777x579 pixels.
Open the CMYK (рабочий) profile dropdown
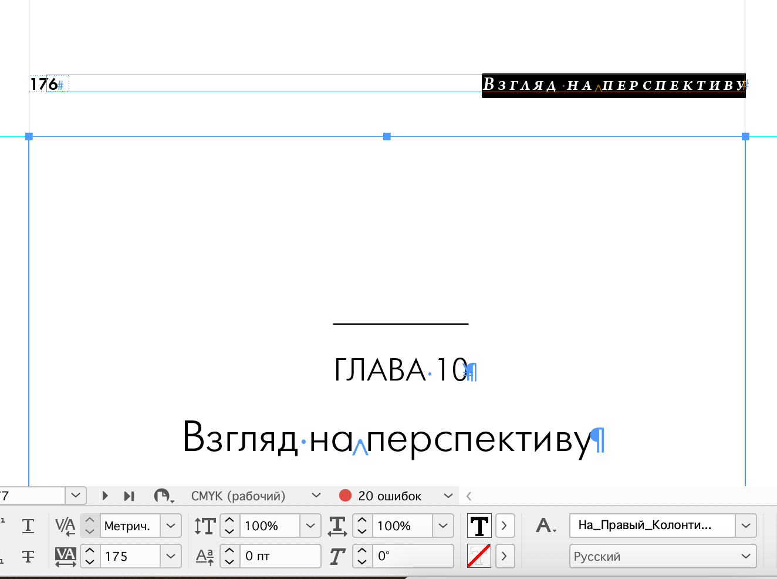point(316,496)
